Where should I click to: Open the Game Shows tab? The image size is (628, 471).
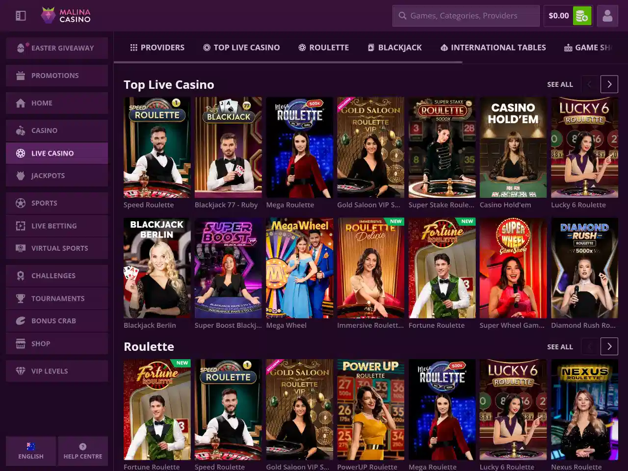pos(589,48)
